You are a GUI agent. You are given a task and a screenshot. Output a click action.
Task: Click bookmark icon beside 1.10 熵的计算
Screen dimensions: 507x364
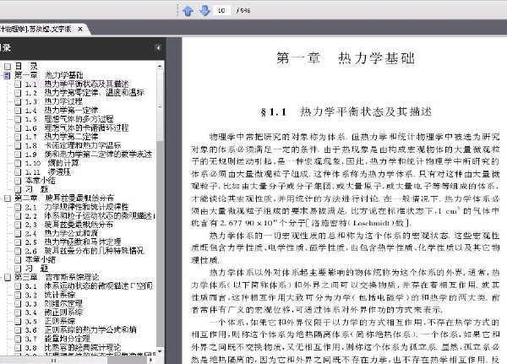click(x=18, y=163)
